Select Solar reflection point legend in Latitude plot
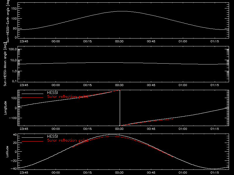 click(x=68, y=140)
